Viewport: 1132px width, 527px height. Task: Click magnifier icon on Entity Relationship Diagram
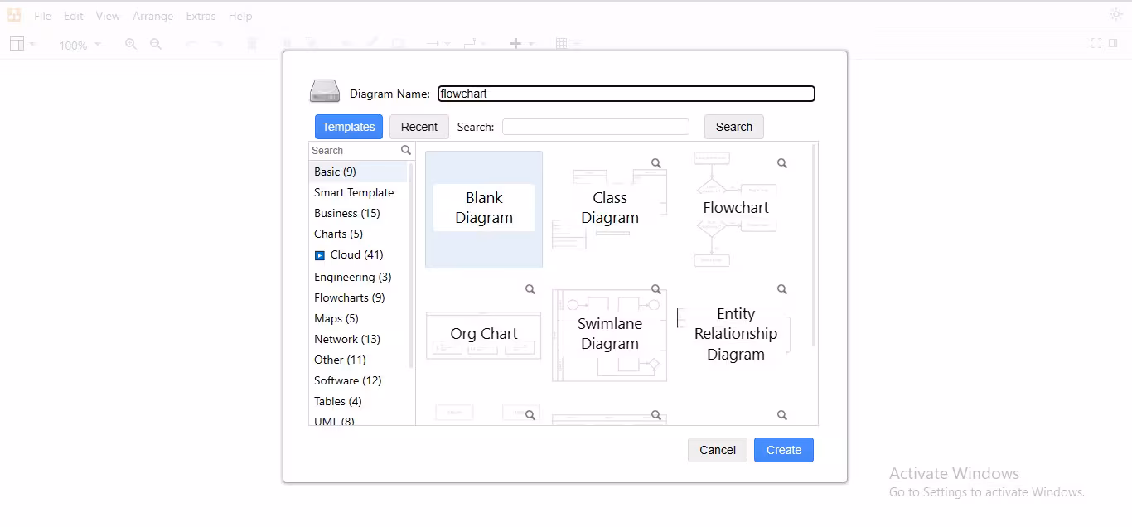point(782,289)
